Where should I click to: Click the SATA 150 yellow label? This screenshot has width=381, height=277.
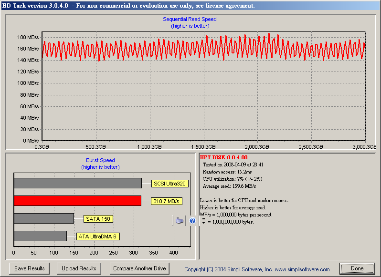[x=98, y=219]
